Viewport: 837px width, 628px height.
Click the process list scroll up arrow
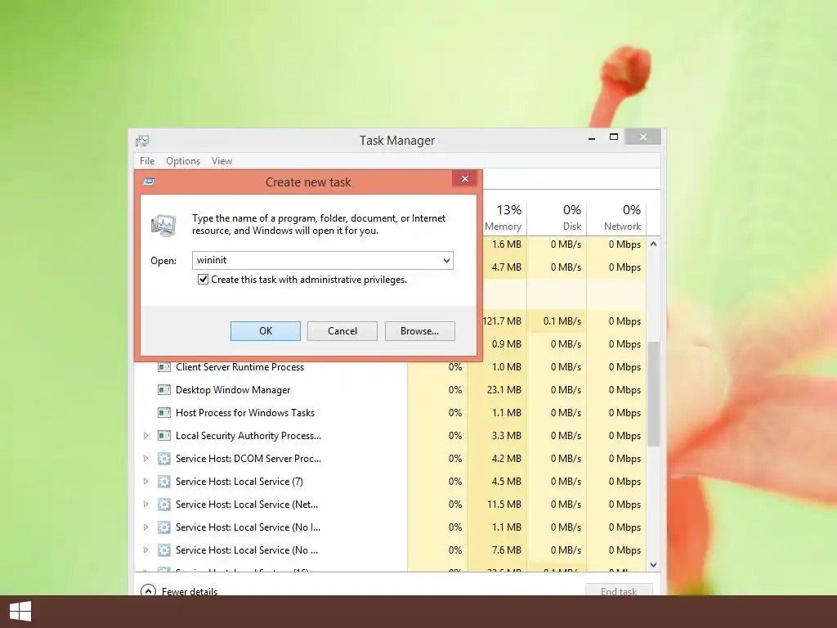coord(653,244)
